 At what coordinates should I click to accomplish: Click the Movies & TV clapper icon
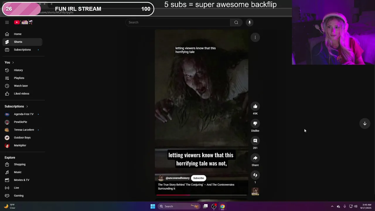[x=7, y=180]
